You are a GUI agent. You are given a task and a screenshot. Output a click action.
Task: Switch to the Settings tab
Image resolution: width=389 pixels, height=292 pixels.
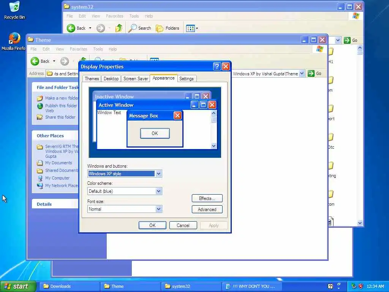click(187, 79)
